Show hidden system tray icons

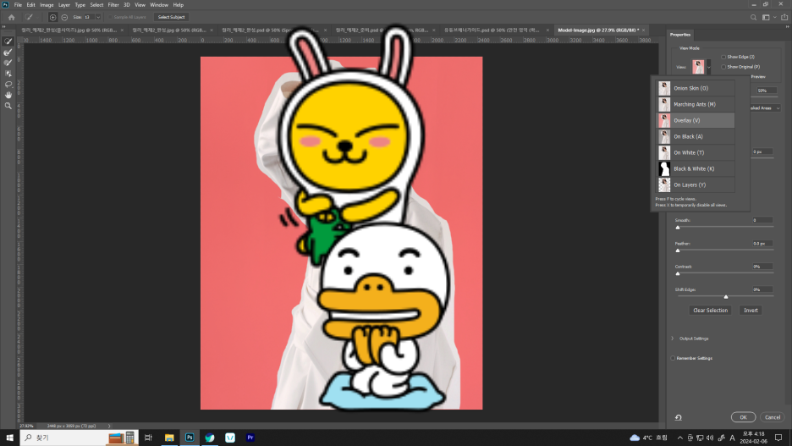(x=679, y=438)
